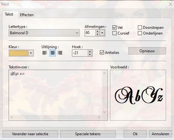
Task: Switch to the Effecten tab
Action: [x=27, y=15]
